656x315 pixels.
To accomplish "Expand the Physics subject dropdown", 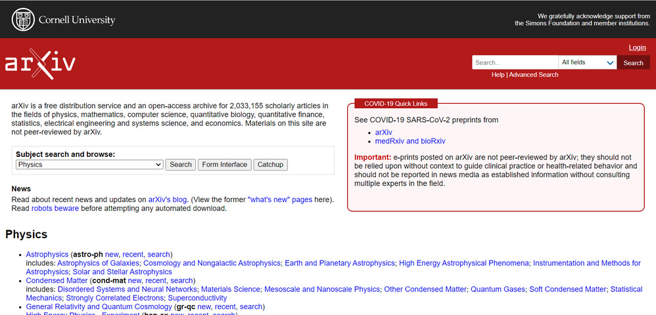I will pos(89,165).
